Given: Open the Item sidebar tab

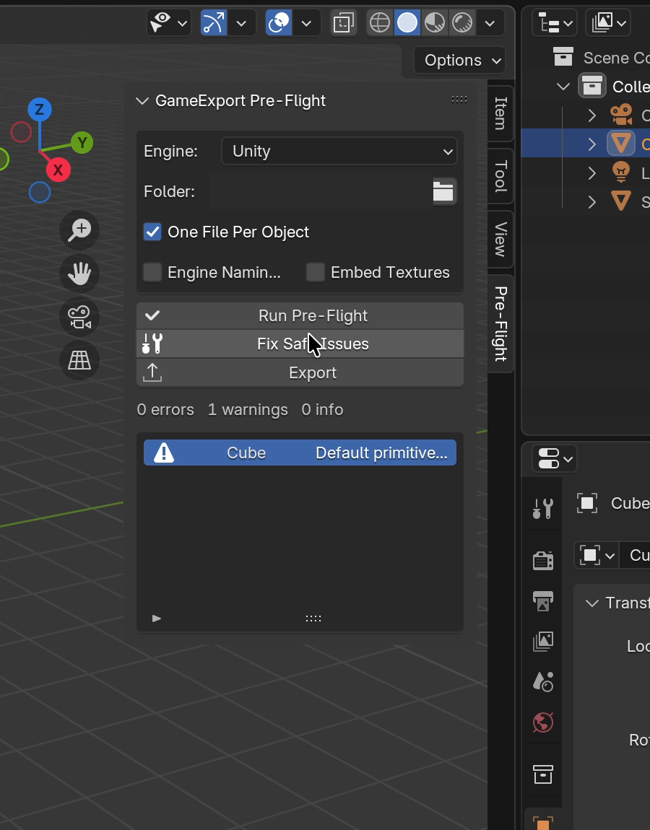Looking at the screenshot, I should pos(500,113).
